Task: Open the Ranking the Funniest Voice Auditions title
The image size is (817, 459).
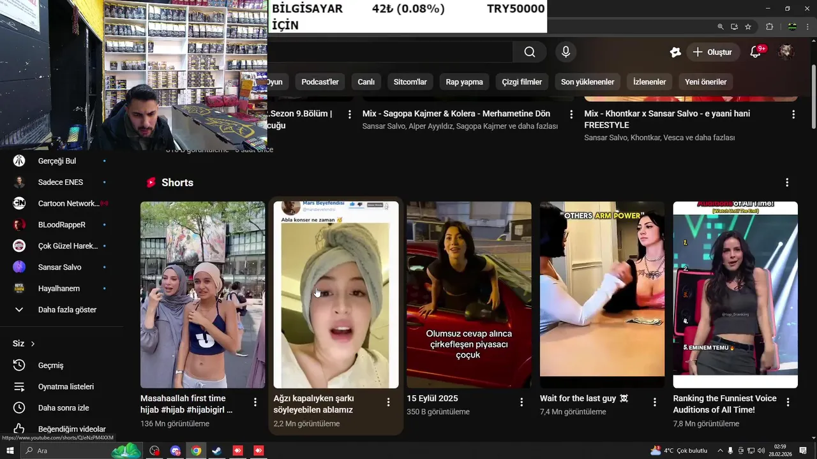Action: click(724, 404)
